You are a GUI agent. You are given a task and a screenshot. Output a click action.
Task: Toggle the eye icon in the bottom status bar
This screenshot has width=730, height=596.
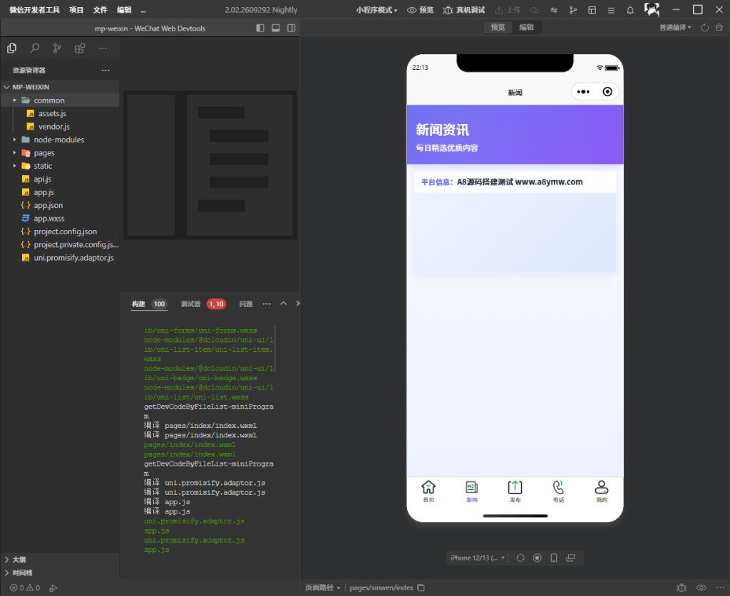pyautogui.click(x=701, y=587)
